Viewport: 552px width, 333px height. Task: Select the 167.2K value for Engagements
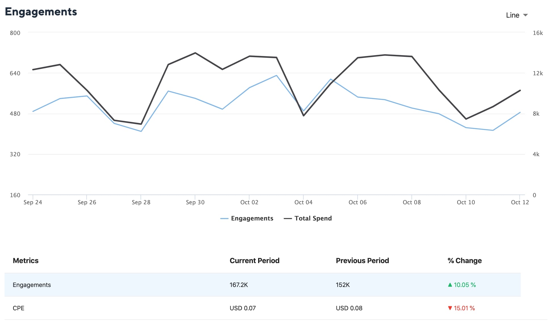coord(239,285)
